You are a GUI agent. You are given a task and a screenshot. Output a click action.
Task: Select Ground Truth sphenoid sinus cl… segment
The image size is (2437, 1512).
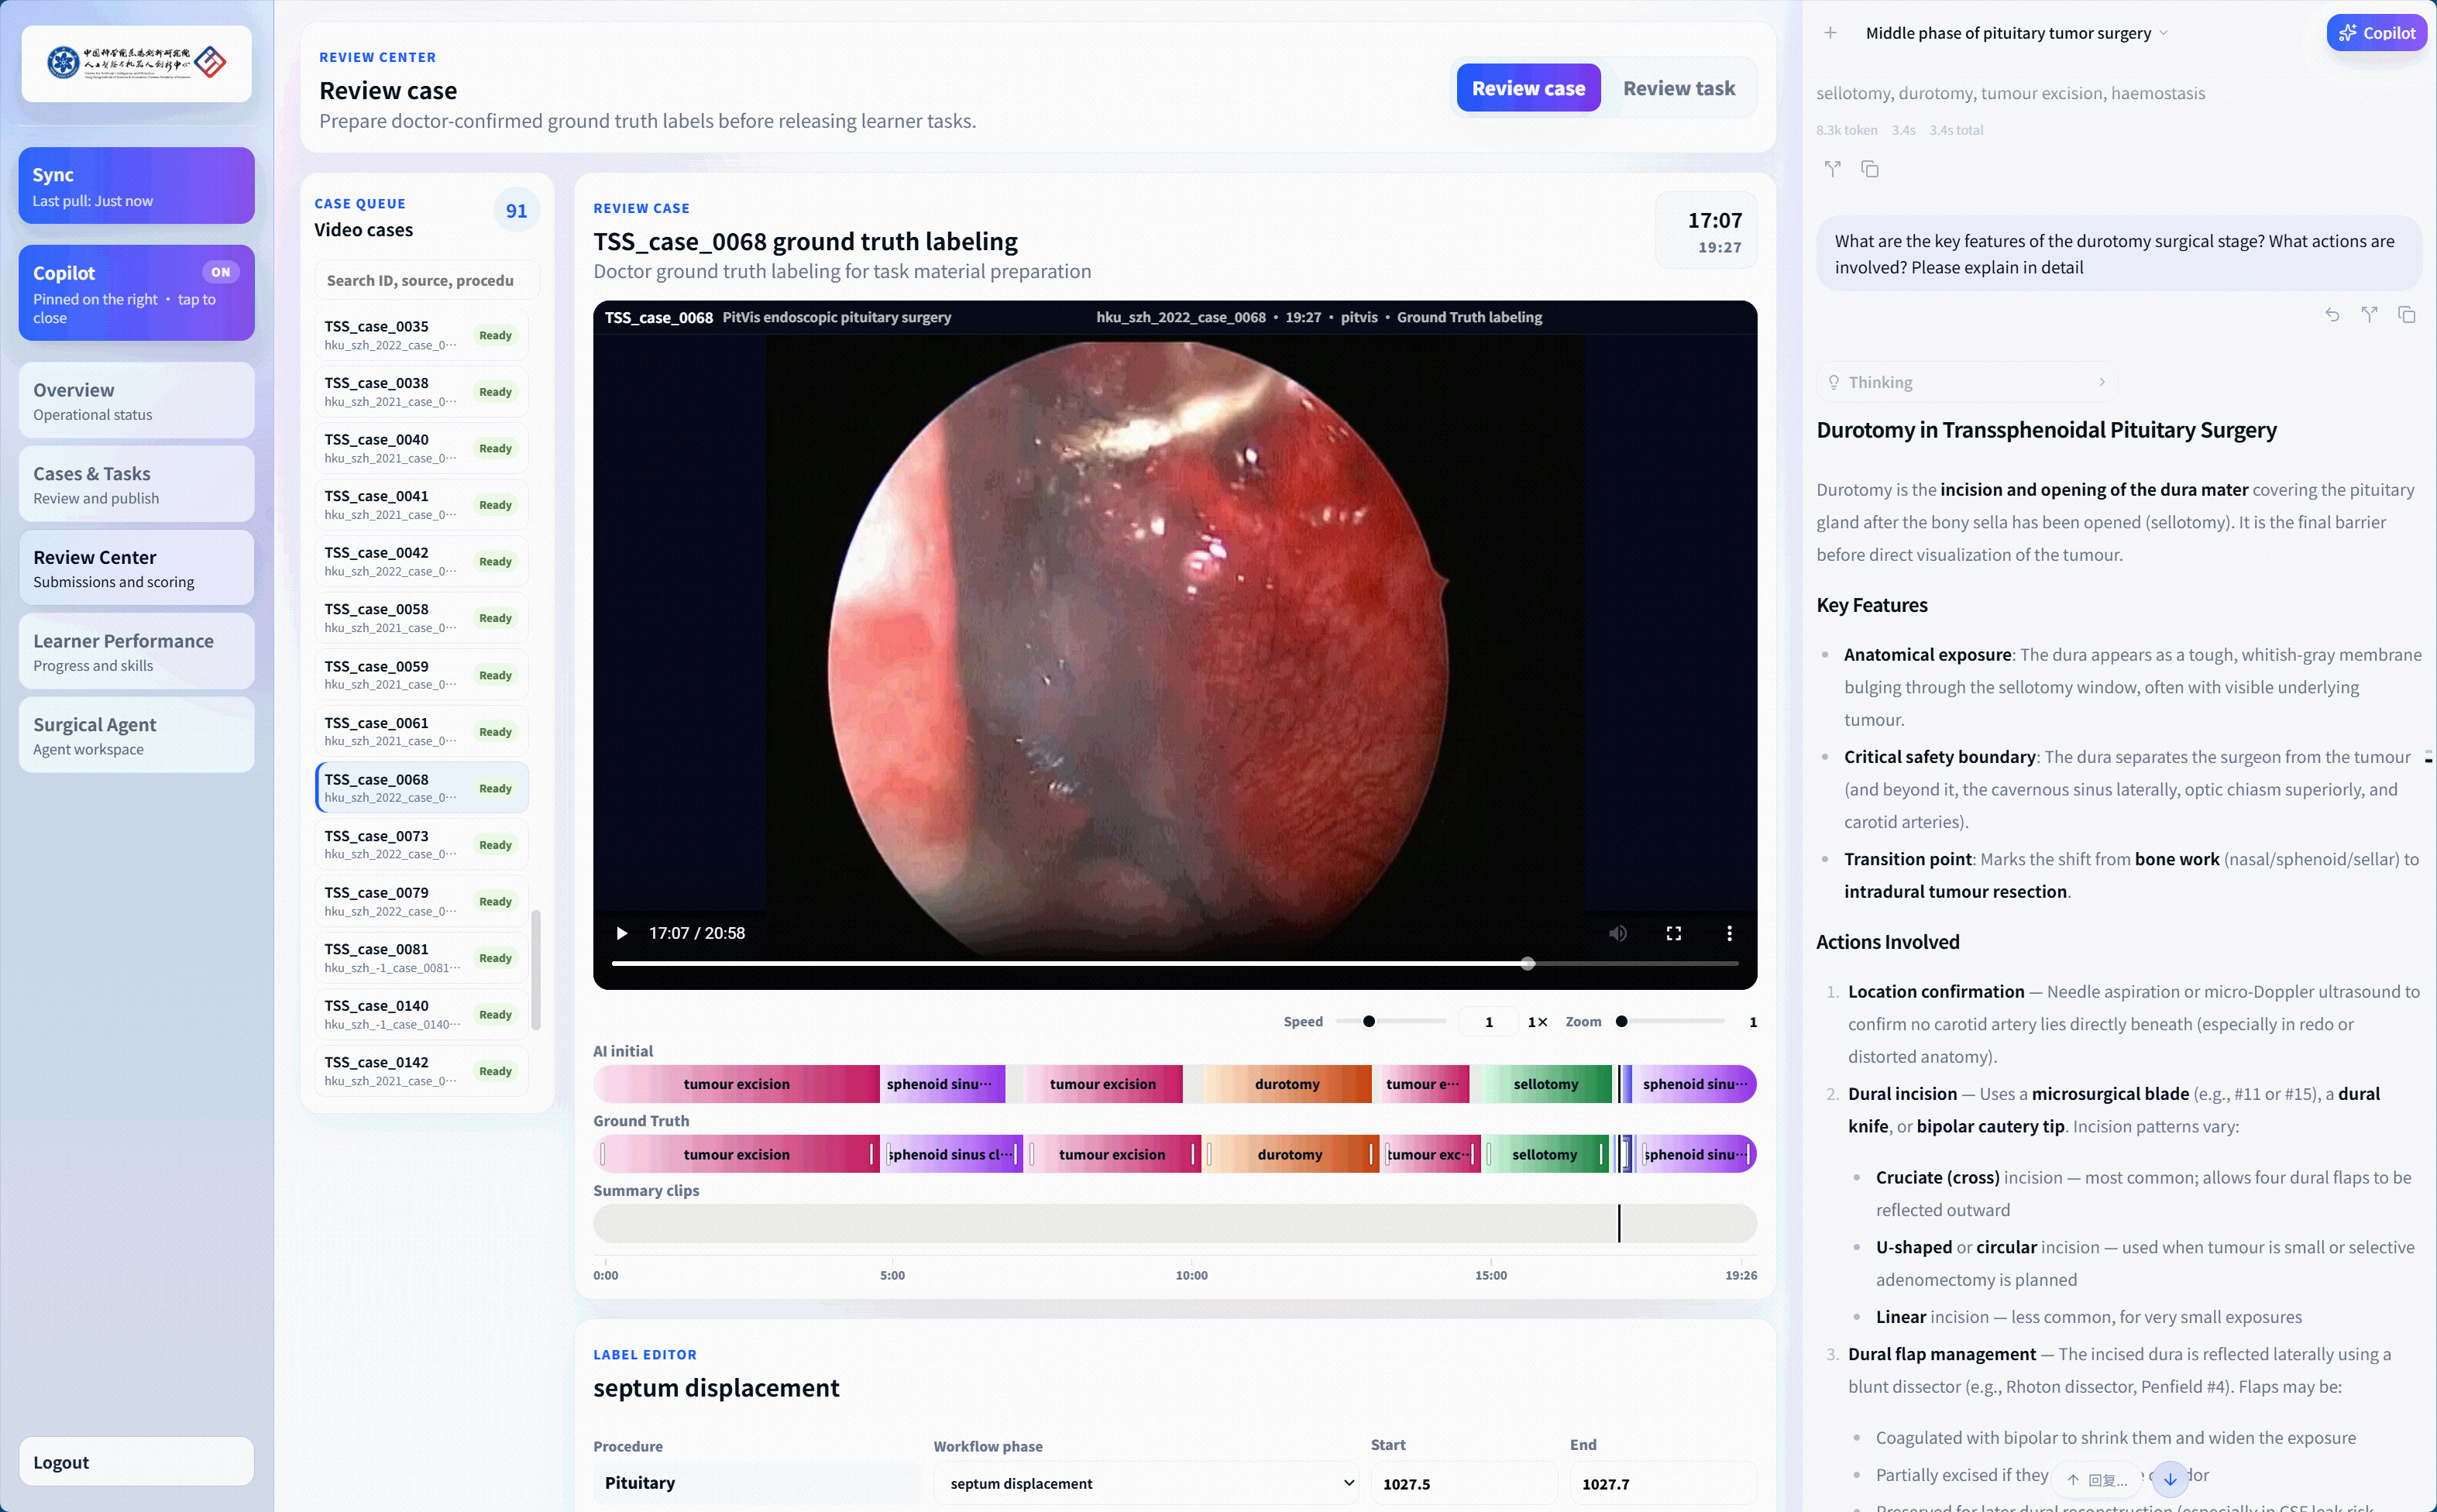[x=953, y=1154]
